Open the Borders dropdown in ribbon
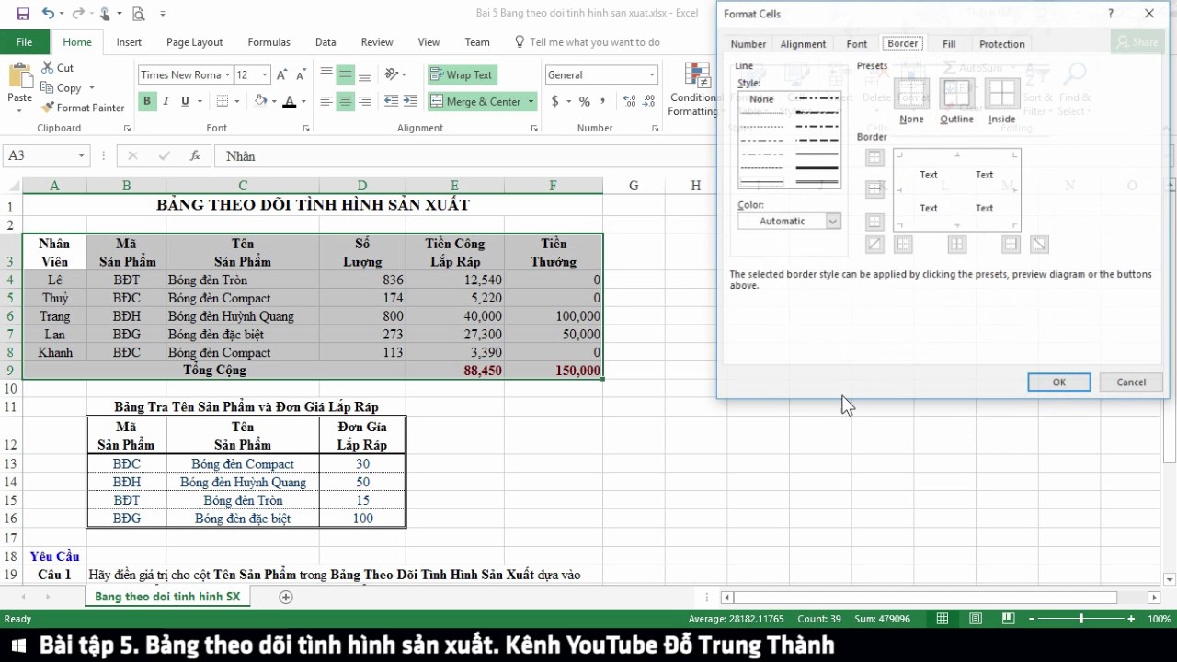 point(237,101)
